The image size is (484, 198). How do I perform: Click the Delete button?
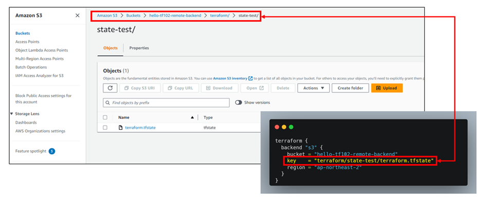tap(283, 88)
